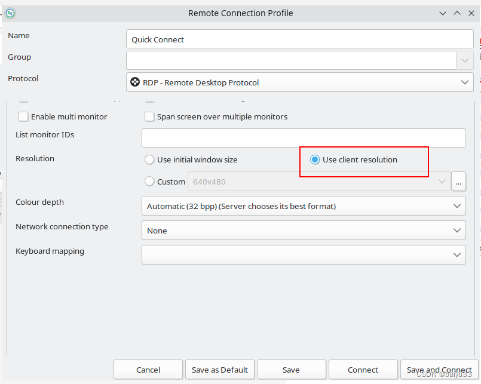Click the List monitor IDs input field
Viewport: 481px width, 384px height.
coord(304,138)
